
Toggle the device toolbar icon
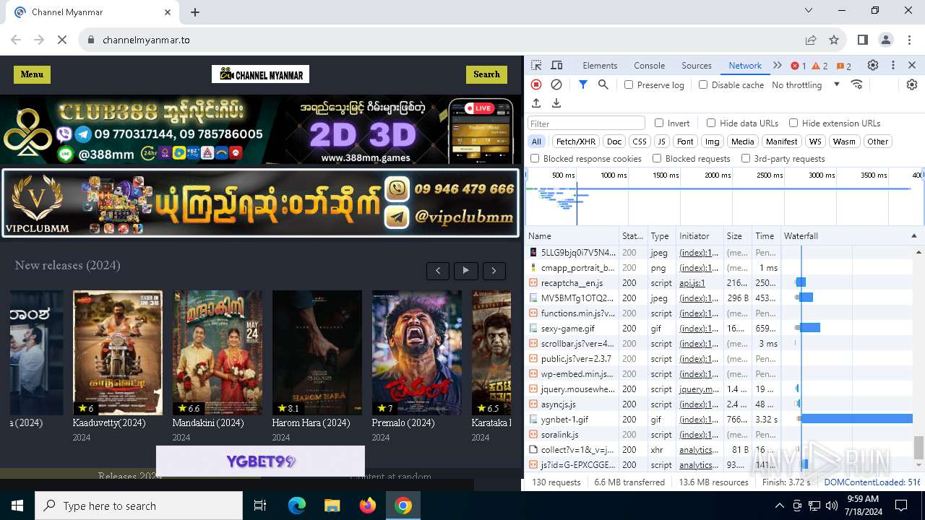pos(556,65)
